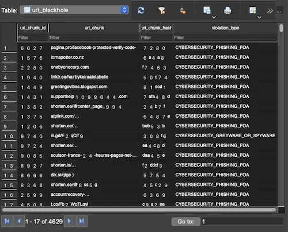288x232 pixels.
Task: Click the insert new record icon
Action: (x=253, y=10)
